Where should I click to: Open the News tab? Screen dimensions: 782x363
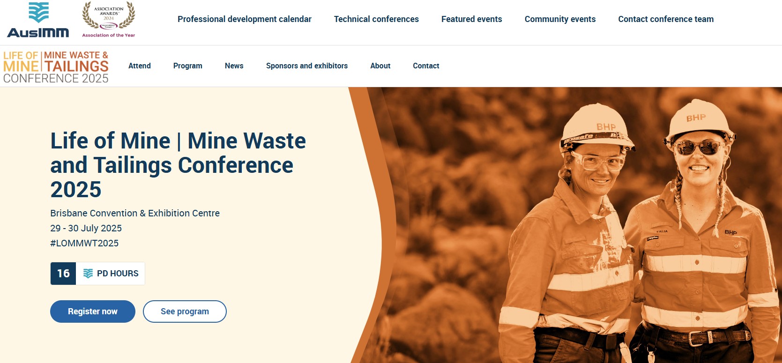(x=234, y=66)
